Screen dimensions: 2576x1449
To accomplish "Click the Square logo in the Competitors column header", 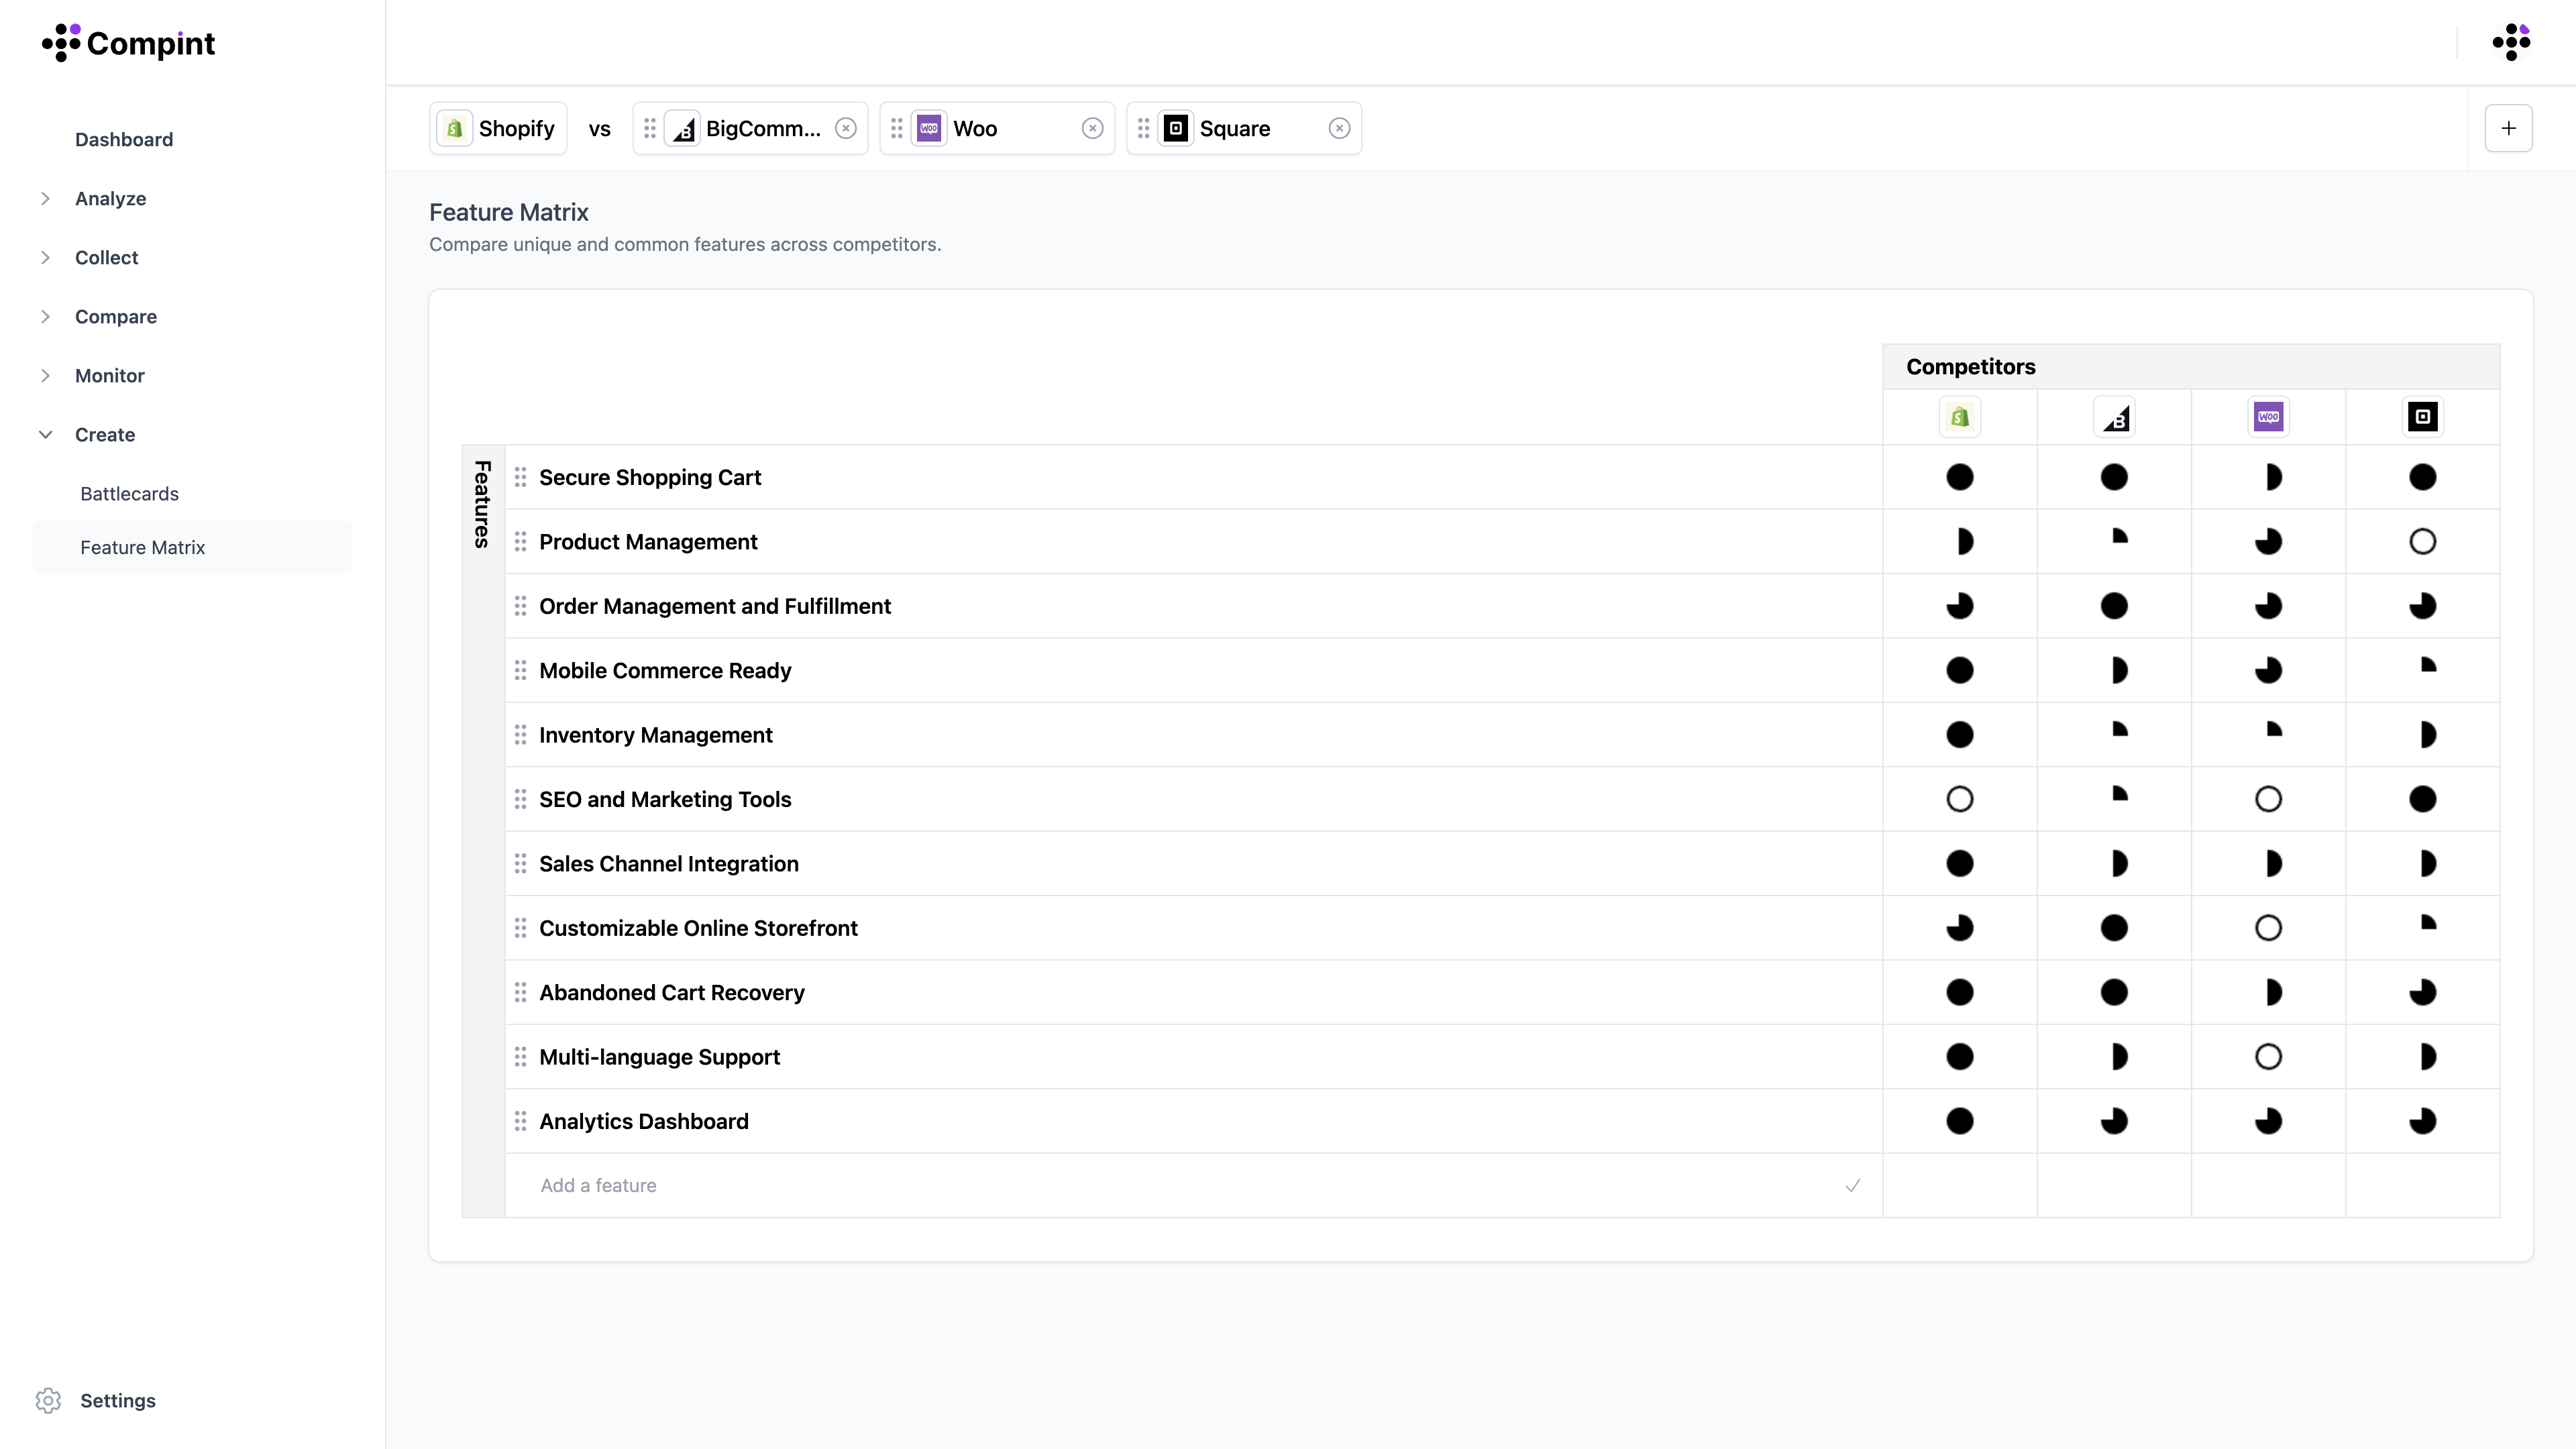I will 2422,417.
